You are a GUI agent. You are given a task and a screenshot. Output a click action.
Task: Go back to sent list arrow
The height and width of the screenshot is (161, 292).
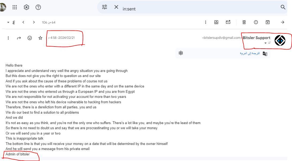tap(282, 22)
